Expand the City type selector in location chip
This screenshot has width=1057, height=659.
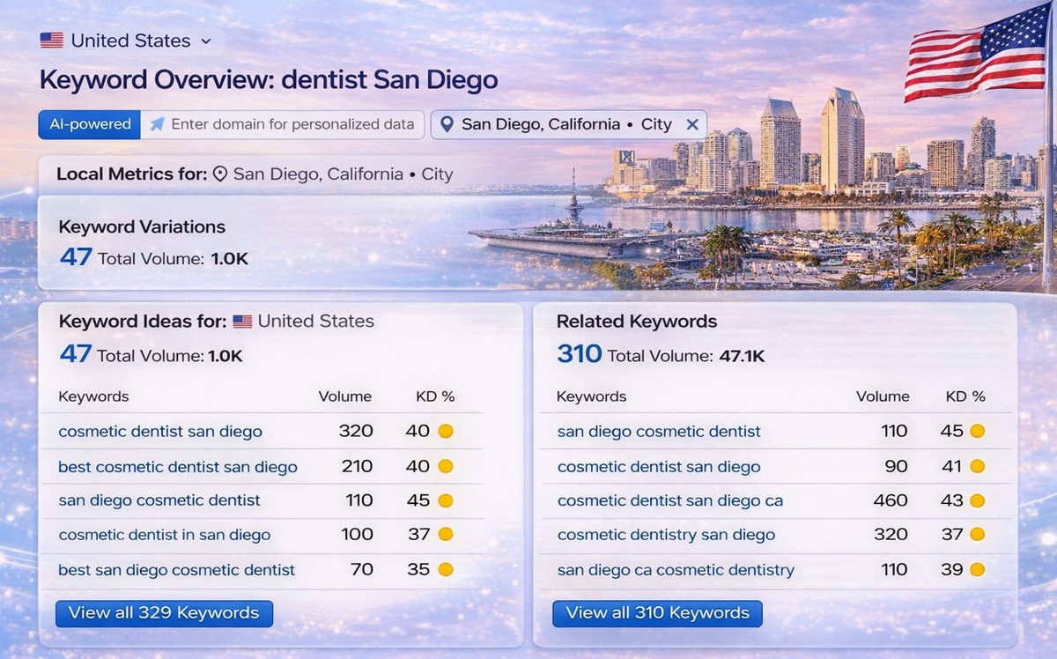pos(657,124)
